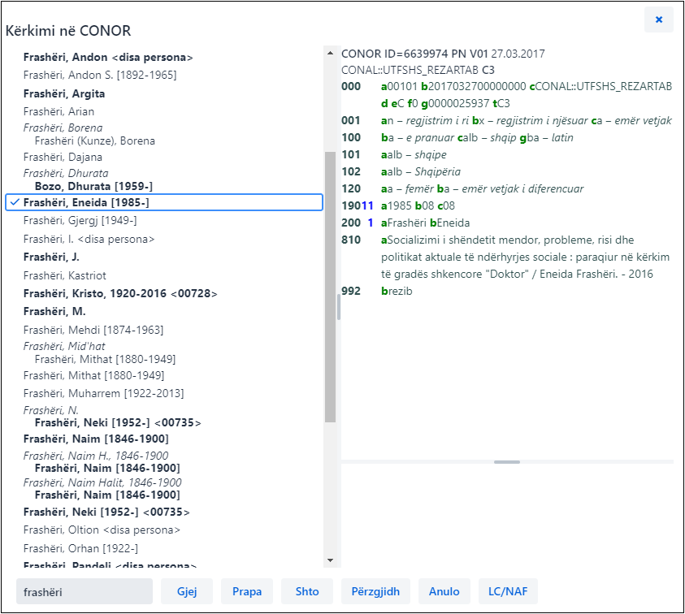Select Frashëri, I. <disa persona>

pos(89,240)
